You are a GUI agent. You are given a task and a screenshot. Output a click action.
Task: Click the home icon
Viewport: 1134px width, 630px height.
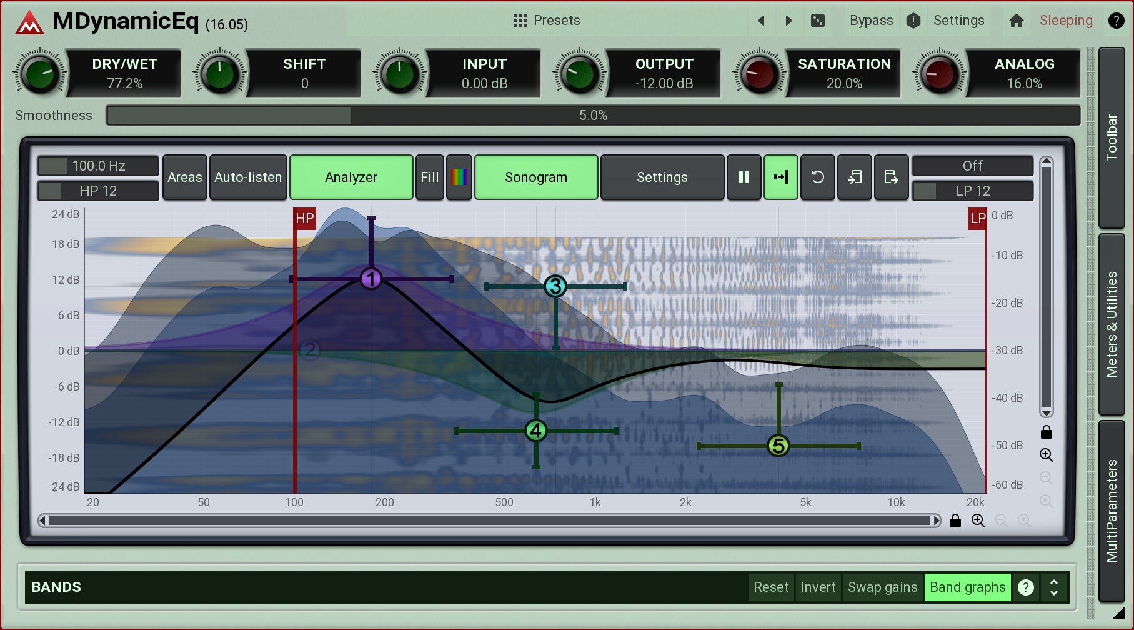point(1017,21)
